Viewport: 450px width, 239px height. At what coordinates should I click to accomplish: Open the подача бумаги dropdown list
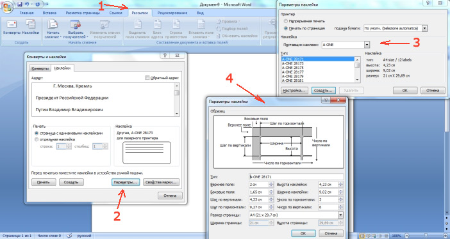[x=425, y=28]
